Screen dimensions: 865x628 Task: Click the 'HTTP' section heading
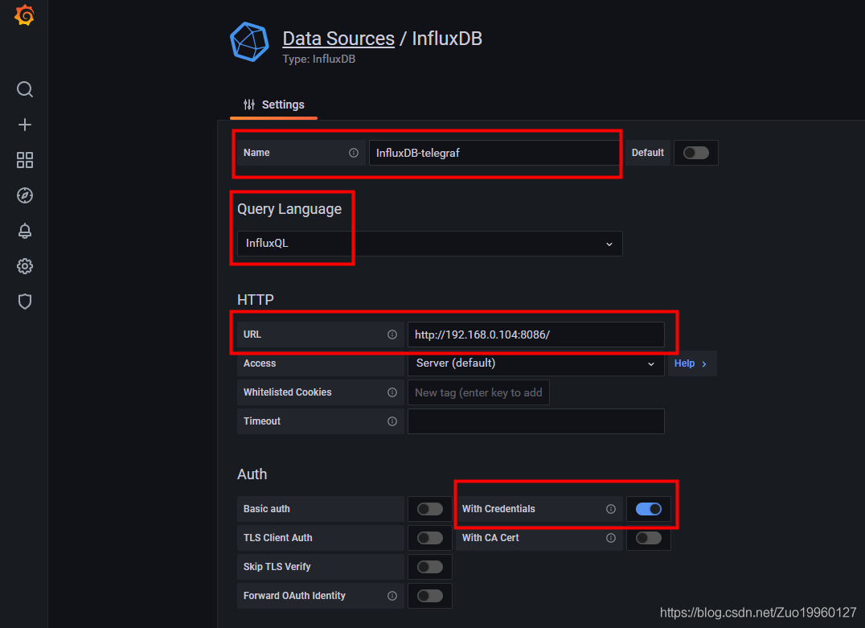pyautogui.click(x=256, y=300)
